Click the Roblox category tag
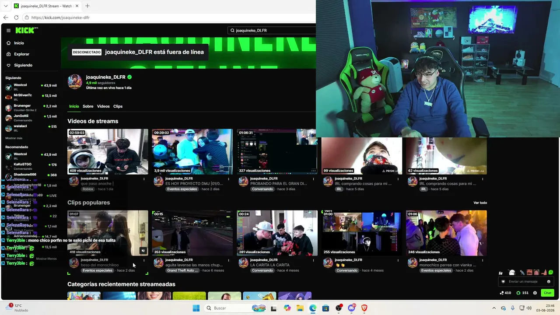560x315 pixels. 88,189
